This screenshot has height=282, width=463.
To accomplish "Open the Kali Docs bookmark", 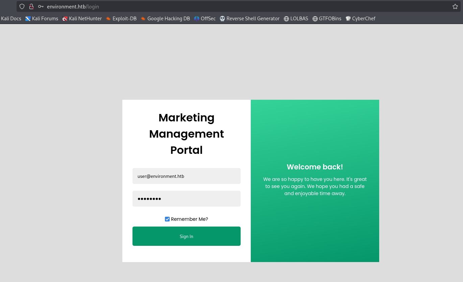I will 11,19.
